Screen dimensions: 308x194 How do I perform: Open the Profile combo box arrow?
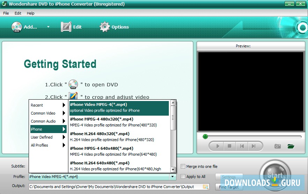172,177
